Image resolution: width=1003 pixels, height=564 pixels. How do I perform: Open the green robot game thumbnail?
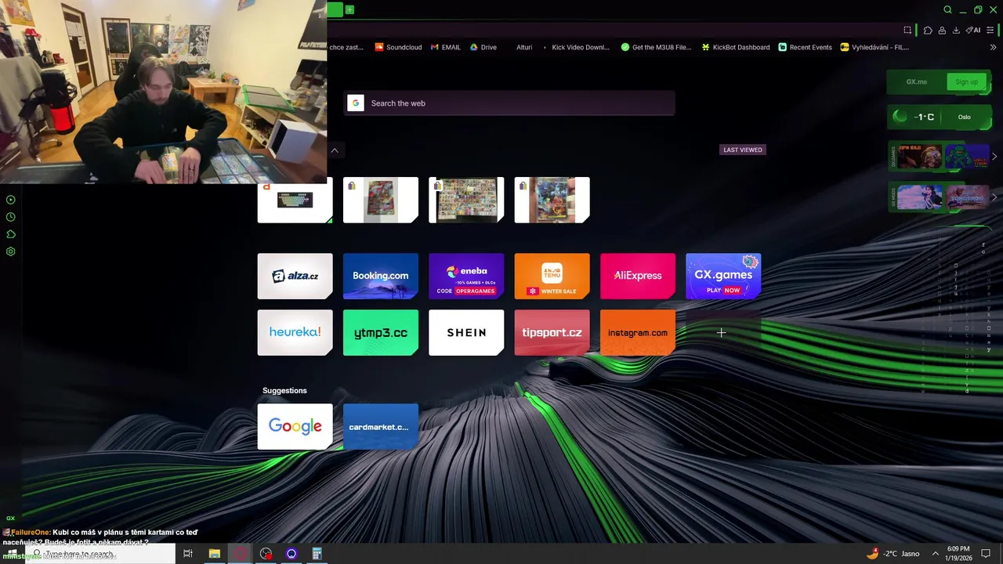tap(967, 157)
